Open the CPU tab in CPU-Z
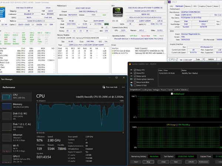Screen dimensions: 222x166 pyautogui.click(x=171, y=6)
